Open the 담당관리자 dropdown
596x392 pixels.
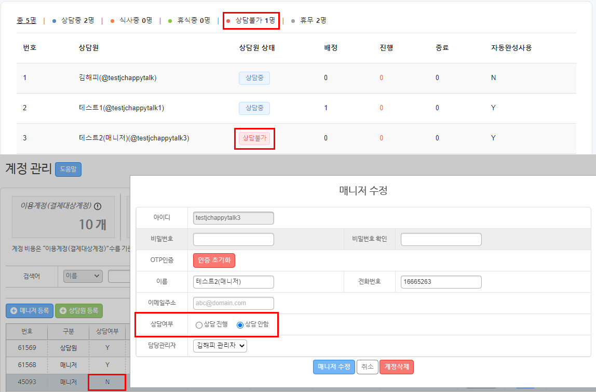(x=220, y=346)
